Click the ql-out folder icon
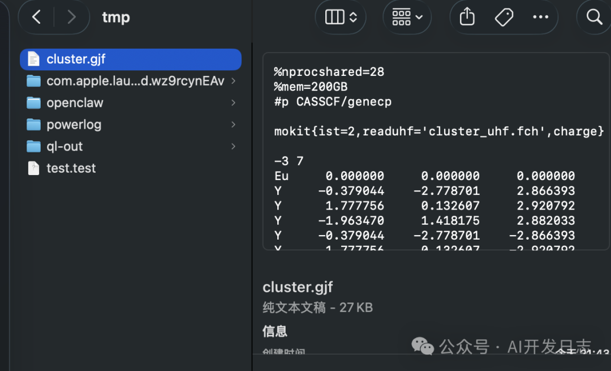This screenshot has width=611, height=371. pyautogui.click(x=33, y=147)
